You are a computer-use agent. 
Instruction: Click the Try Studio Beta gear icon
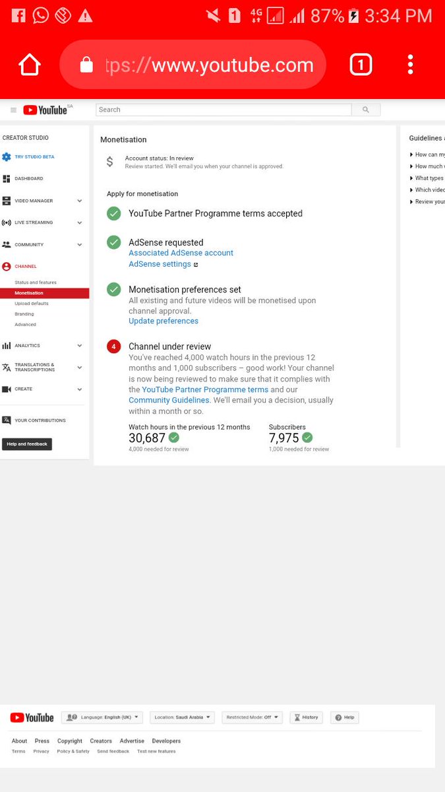pos(7,157)
